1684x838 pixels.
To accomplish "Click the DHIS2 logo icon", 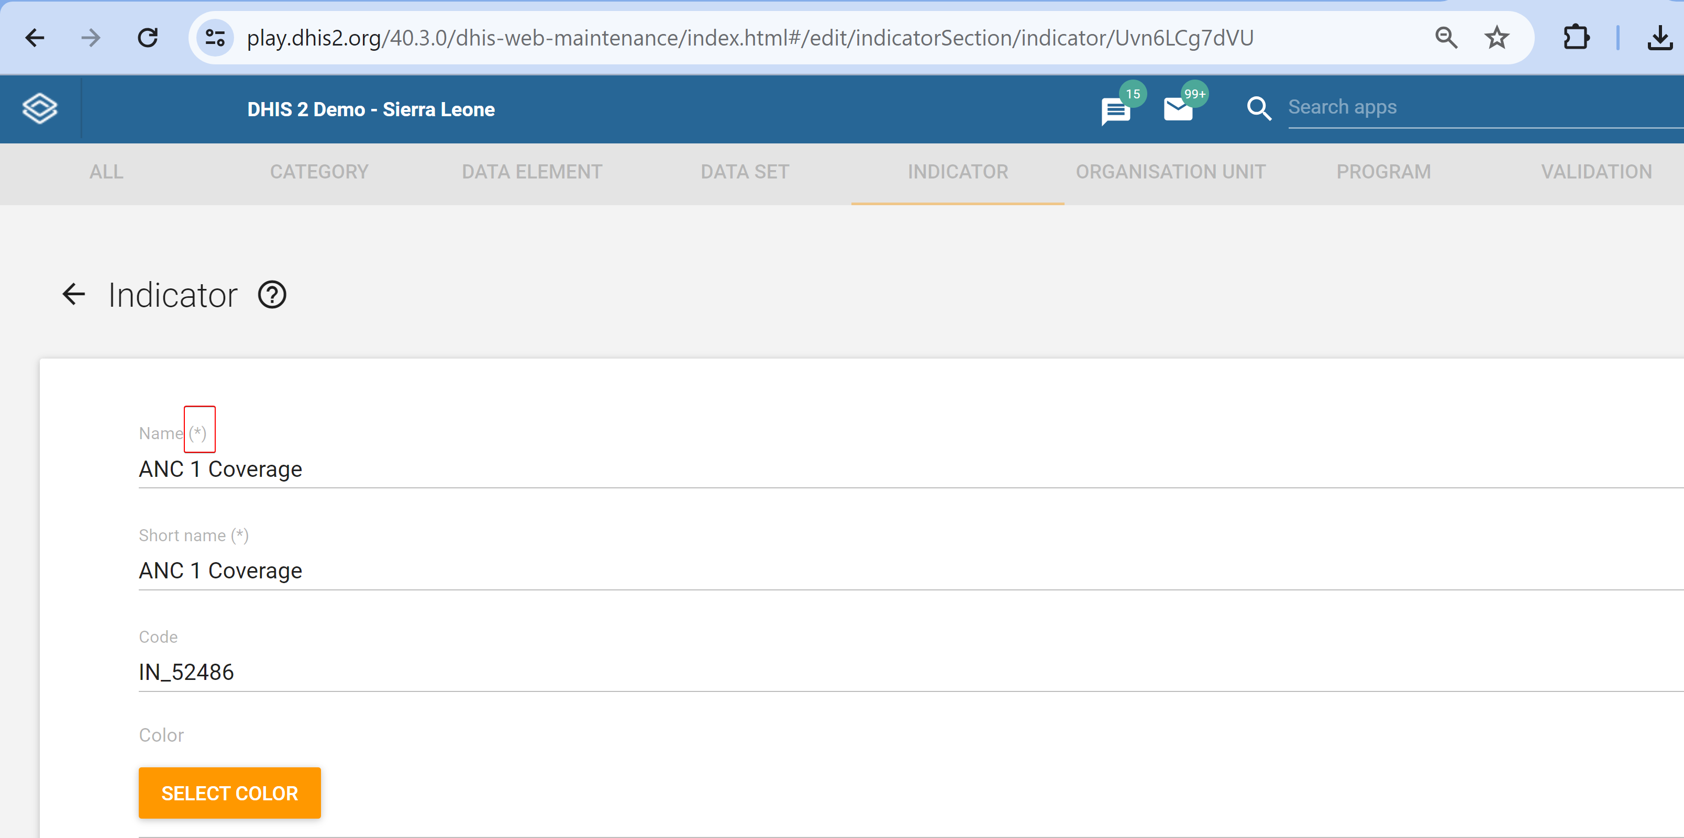I will (x=40, y=108).
